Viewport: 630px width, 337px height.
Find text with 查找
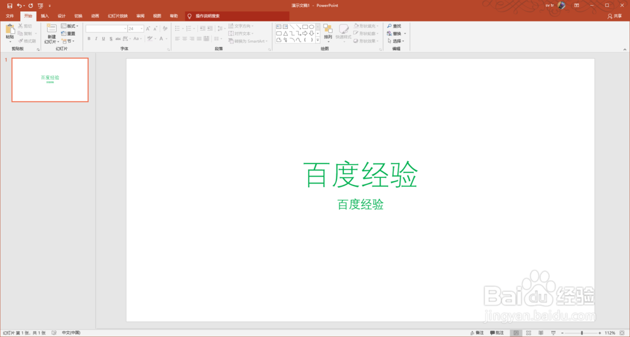click(x=394, y=26)
